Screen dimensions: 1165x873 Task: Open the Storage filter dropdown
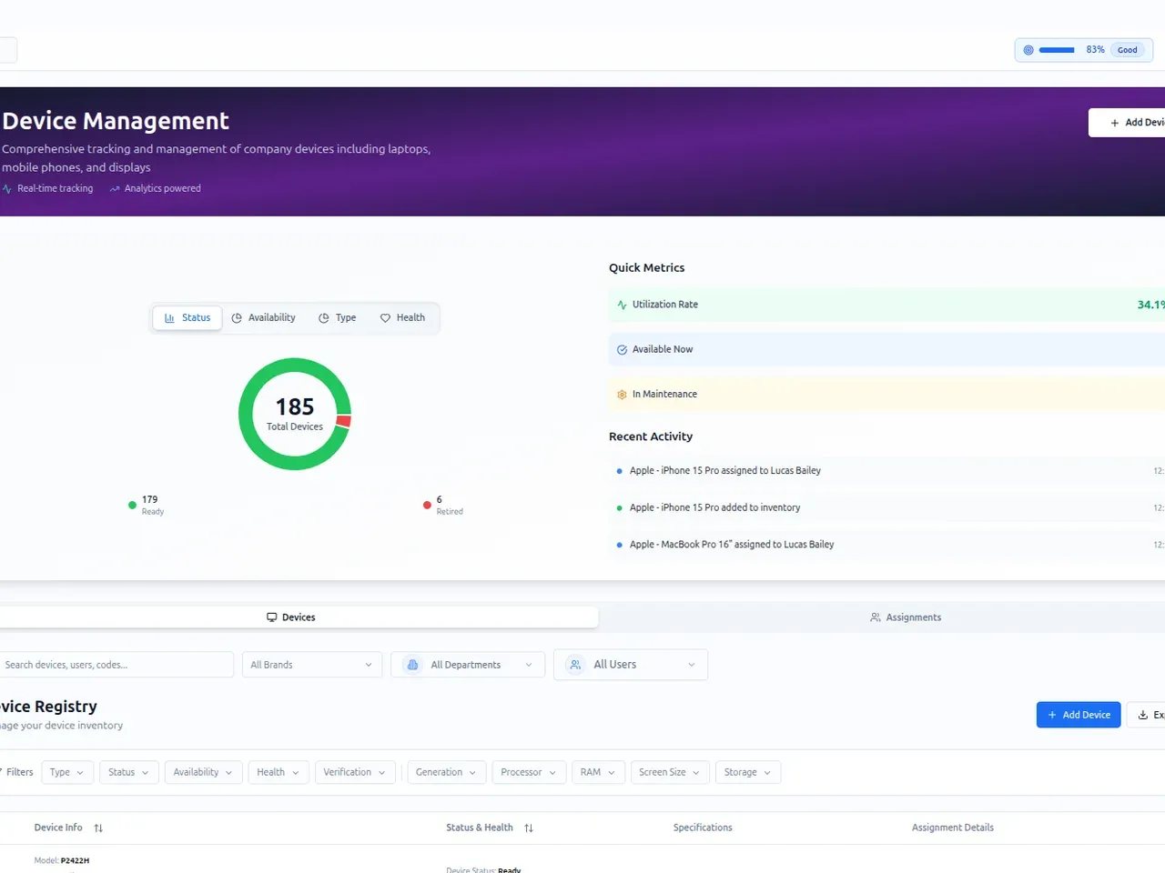[748, 773]
